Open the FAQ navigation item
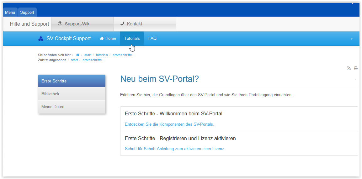Screen dimensions: 362x179 pos(152,39)
